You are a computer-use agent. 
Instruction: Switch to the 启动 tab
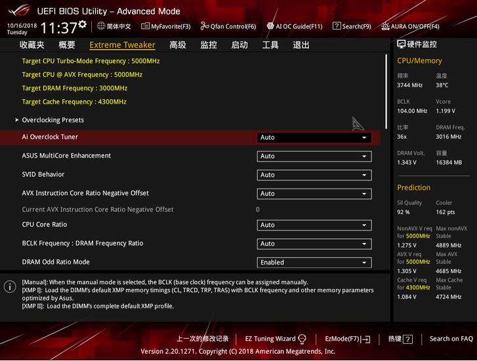point(239,45)
